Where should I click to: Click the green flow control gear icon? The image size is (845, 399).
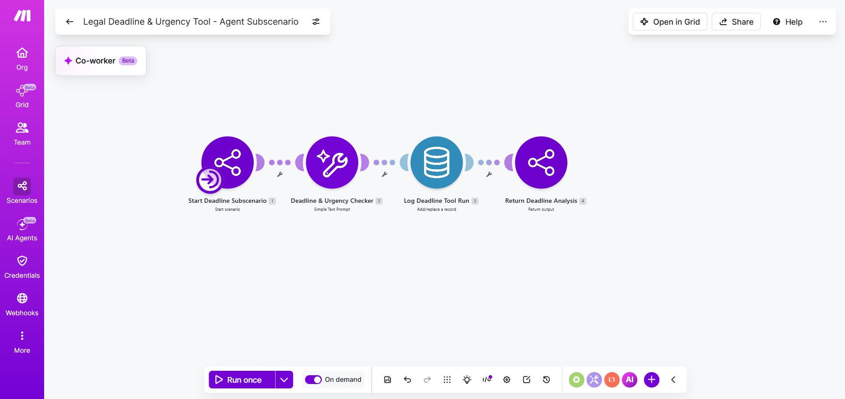pyautogui.click(x=576, y=380)
